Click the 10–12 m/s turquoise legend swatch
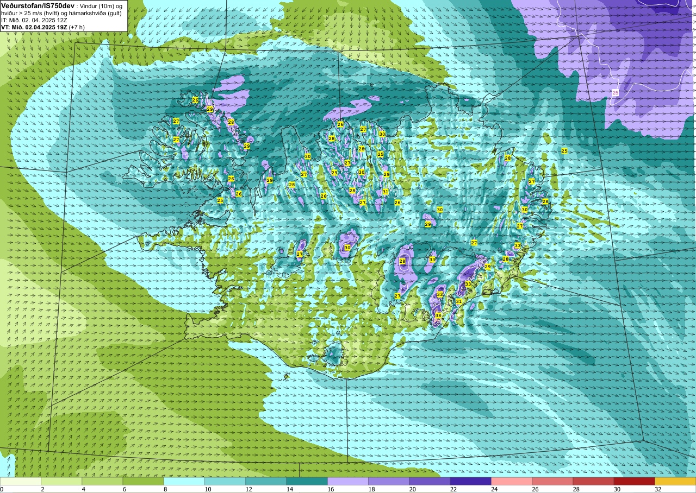Screen dimensions: 696x493 click(225, 481)
